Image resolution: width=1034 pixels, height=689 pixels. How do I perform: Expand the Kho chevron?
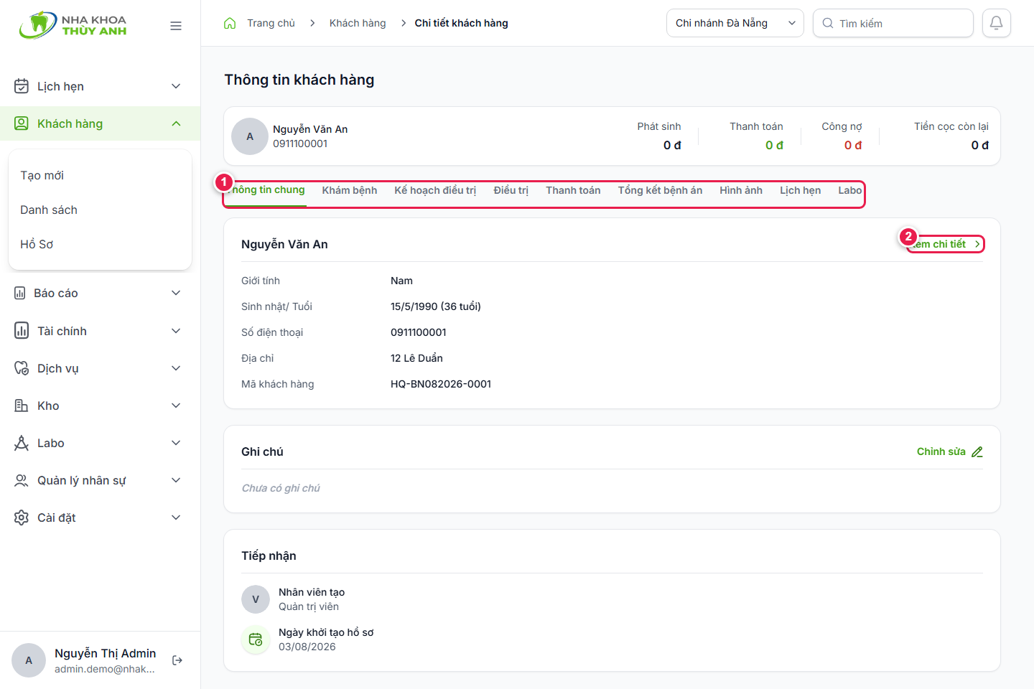point(176,406)
